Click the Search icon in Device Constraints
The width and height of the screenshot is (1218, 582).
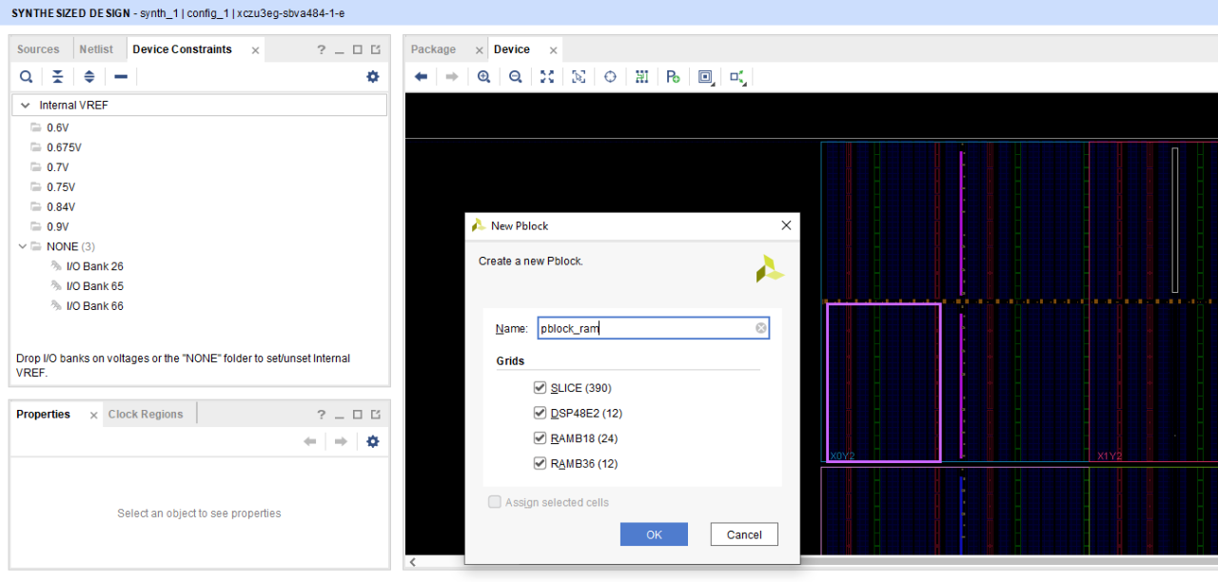[27, 77]
